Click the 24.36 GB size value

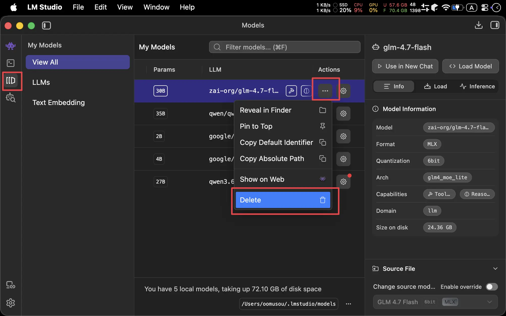(x=440, y=227)
